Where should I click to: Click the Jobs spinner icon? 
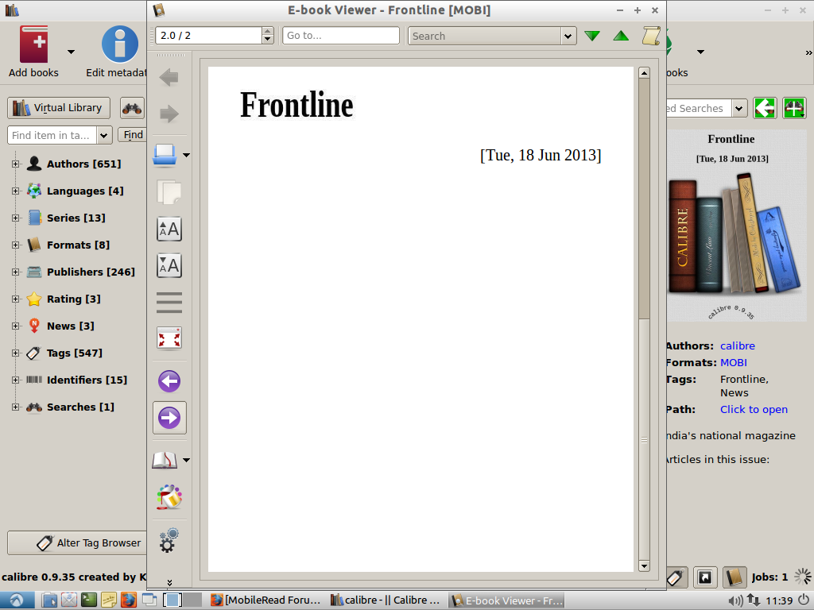click(802, 577)
